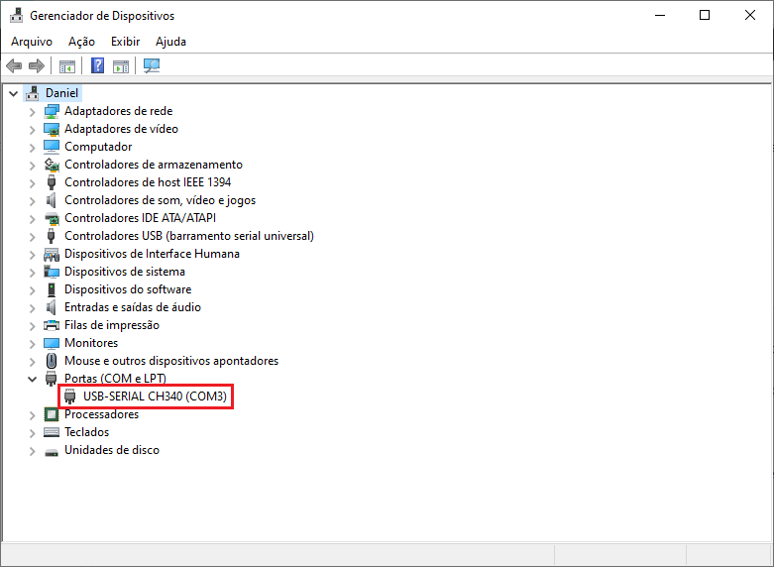Open the Help question mark toolbar icon
Screen dimensions: 774x567
[x=98, y=65]
